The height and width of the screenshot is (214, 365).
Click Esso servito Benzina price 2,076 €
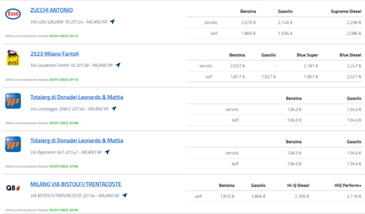point(249,22)
